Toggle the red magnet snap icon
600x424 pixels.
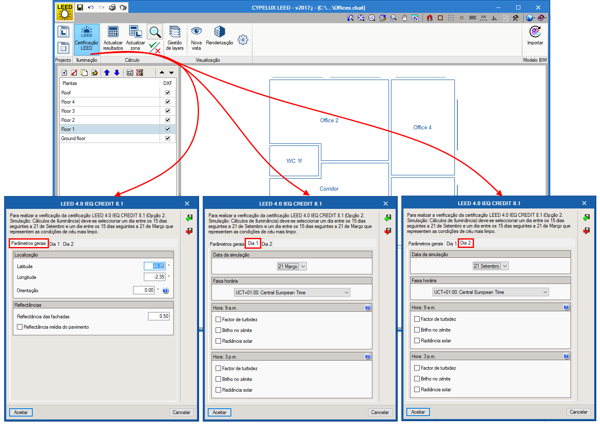(x=430, y=18)
